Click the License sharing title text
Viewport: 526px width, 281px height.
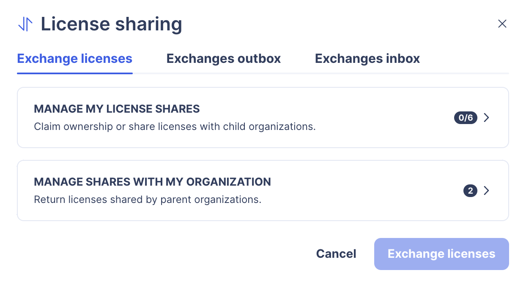coord(111,24)
